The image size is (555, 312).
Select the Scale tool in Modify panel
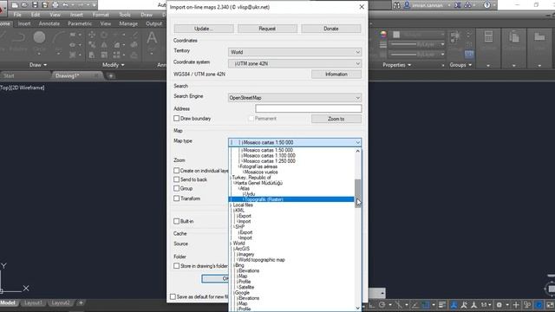[x=104, y=55]
